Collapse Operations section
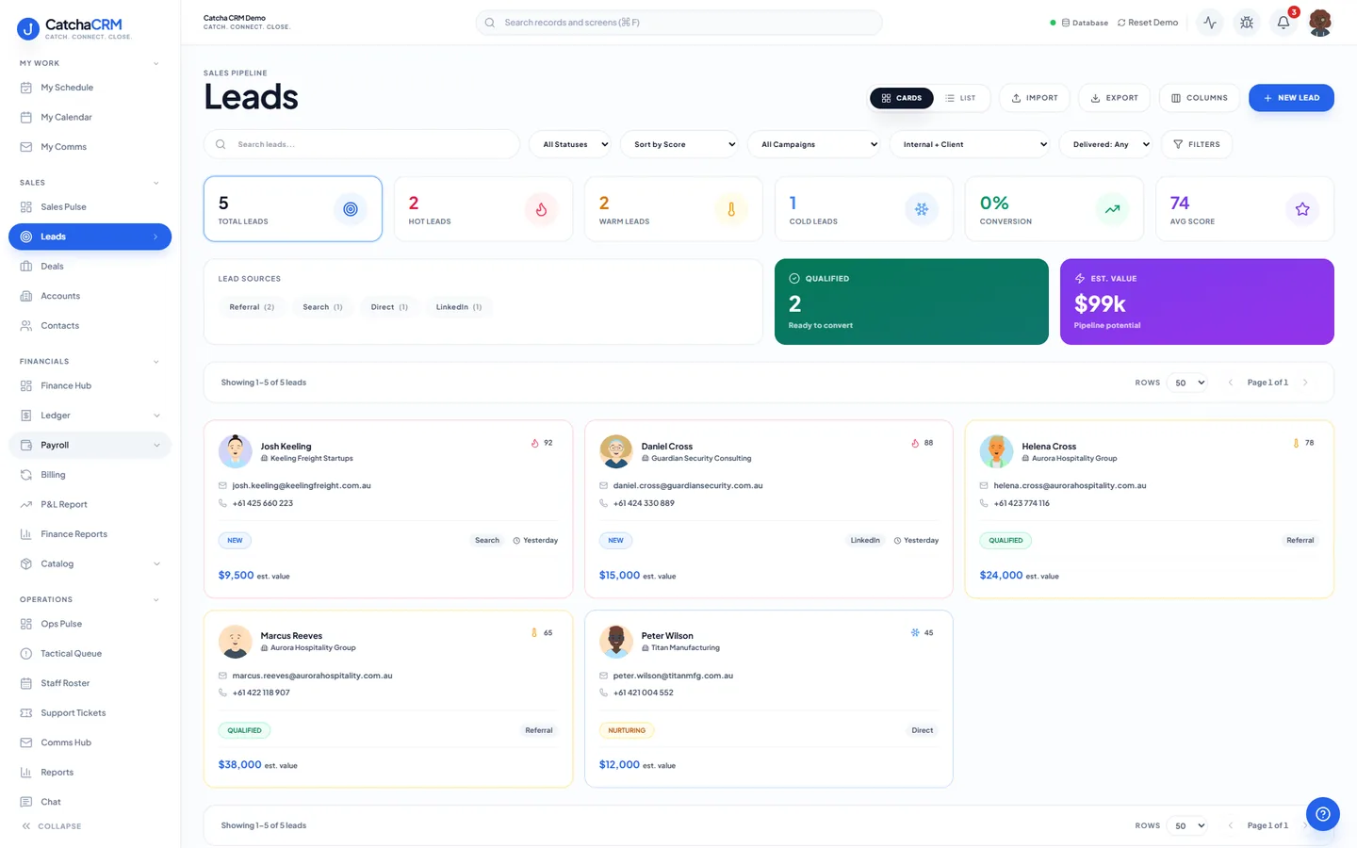 click(x=155, y=599)
